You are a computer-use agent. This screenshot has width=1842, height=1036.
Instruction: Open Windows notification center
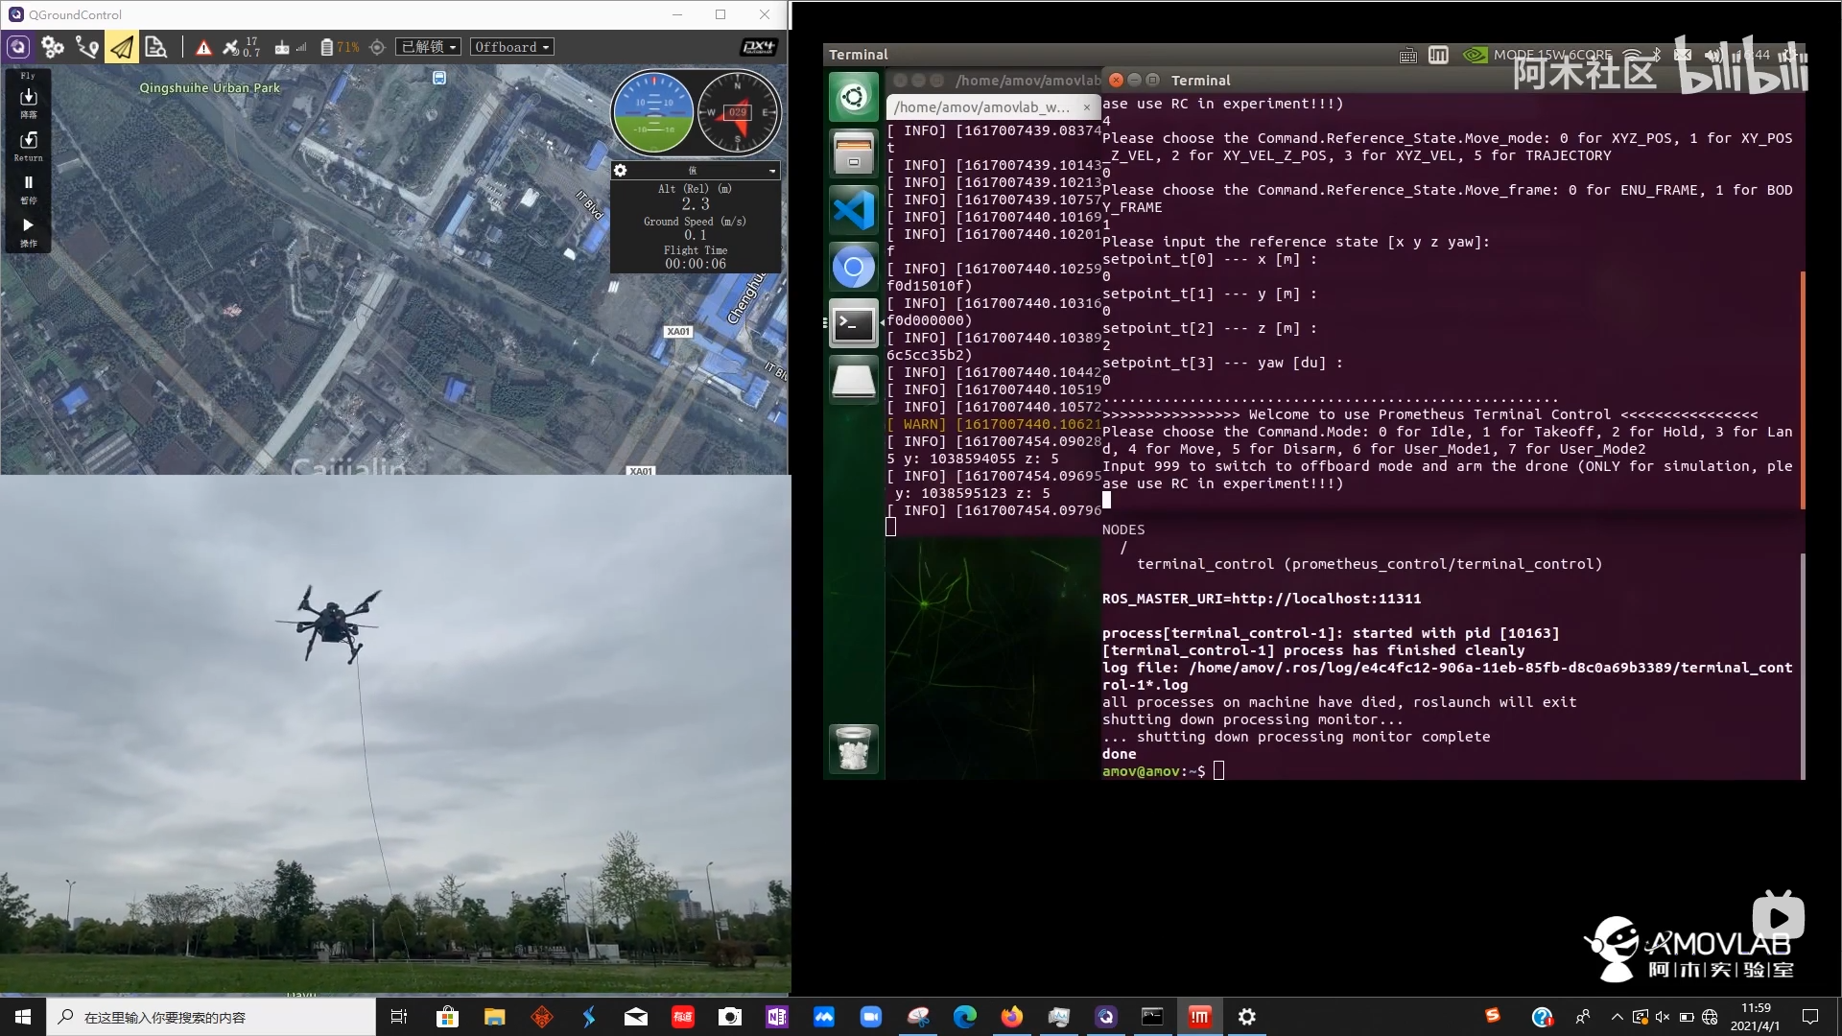1810,1017
